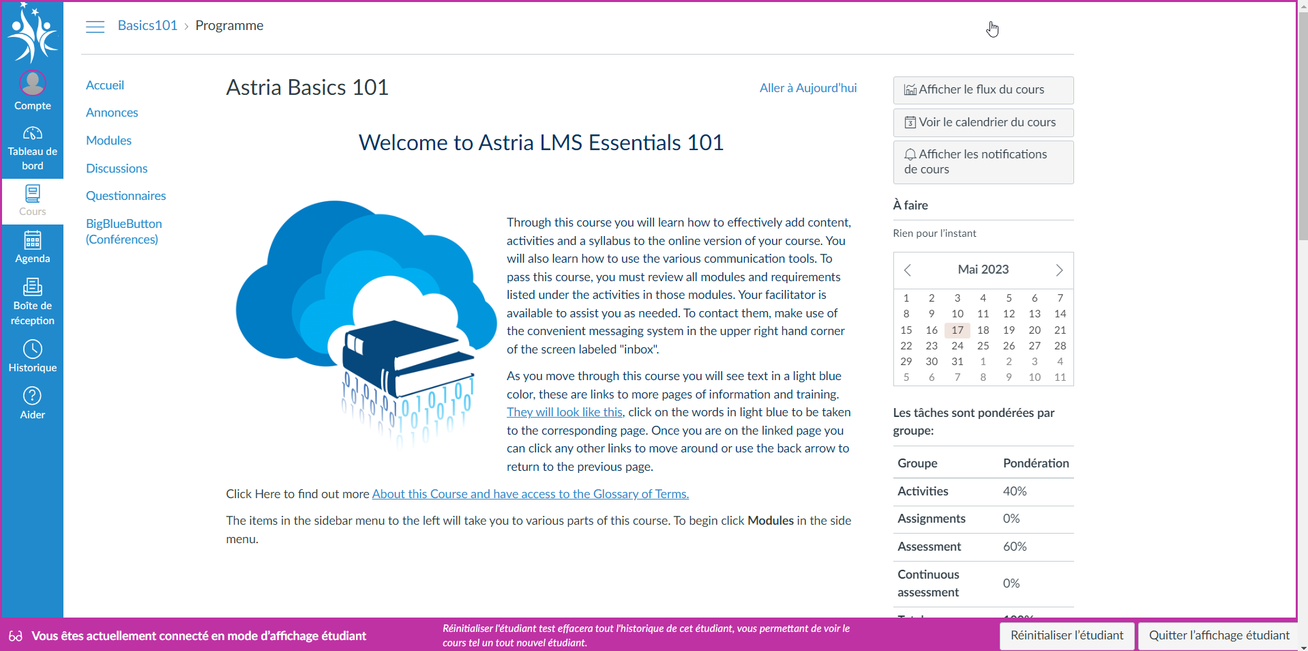Click Voir le calendrier du cours
This screenshot has width=1308, height=651.
pos(983,123)
